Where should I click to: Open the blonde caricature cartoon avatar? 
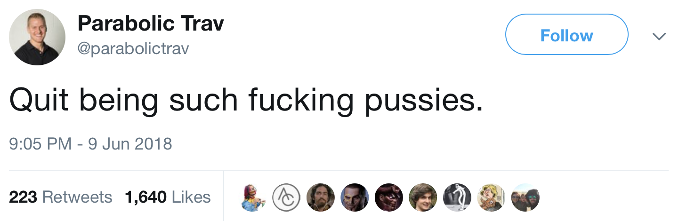[491, 197]
